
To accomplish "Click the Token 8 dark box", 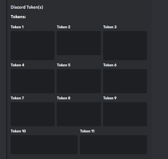I will pyautogui.click(x=79, y=114).
